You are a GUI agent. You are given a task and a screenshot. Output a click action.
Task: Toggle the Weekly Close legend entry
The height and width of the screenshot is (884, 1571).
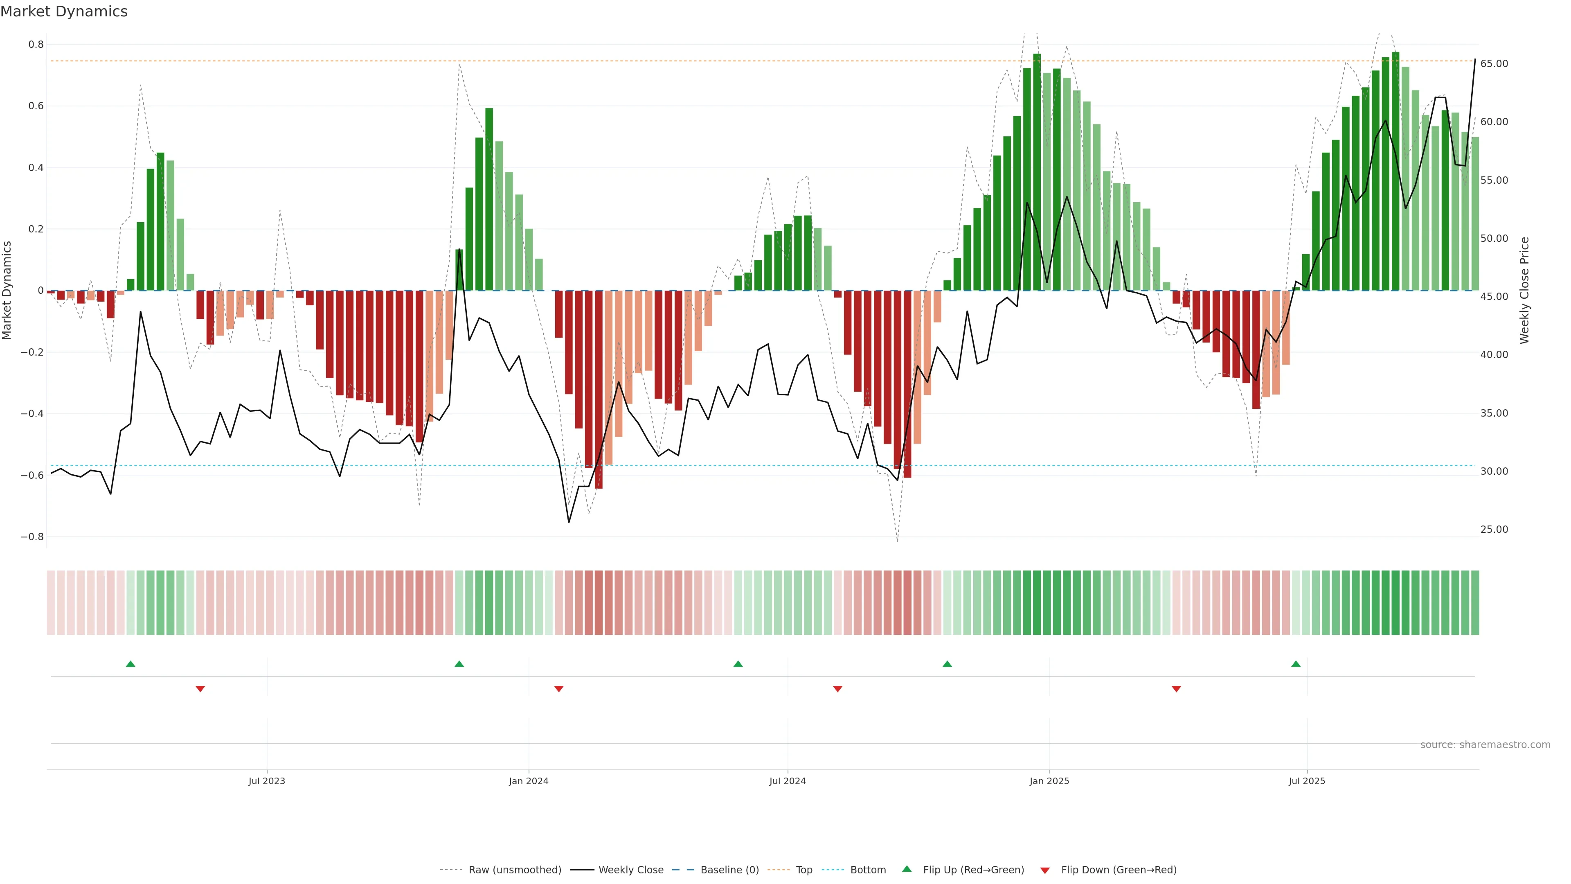(x=630, y=870)
